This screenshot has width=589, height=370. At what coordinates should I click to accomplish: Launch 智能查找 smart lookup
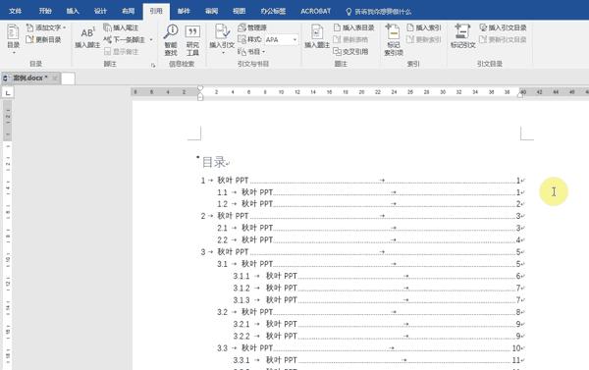(171, 40)
